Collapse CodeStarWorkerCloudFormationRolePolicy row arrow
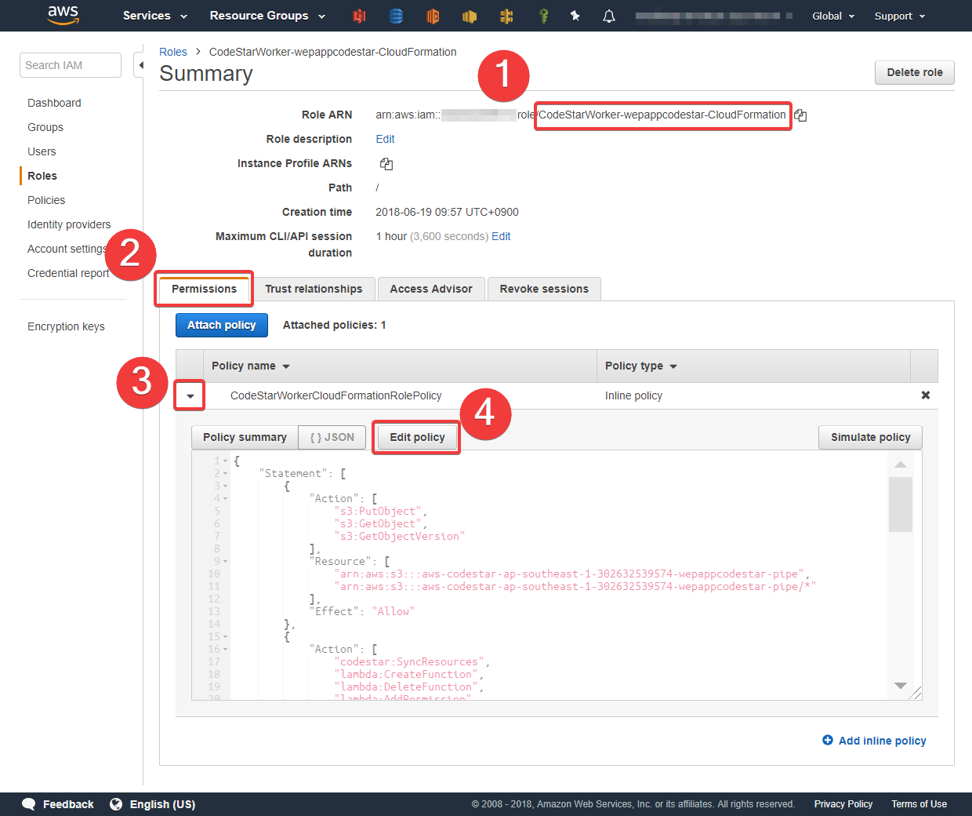Viewport: 972px width, 816px height. coord(190,396)
